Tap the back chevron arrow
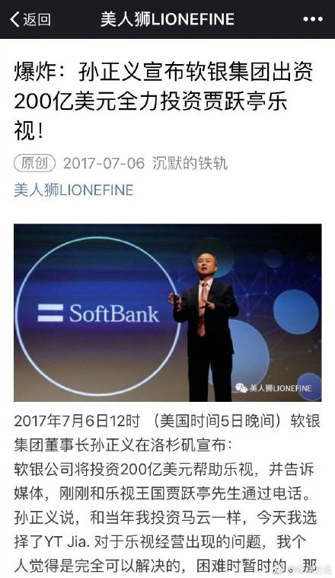 pyautogui.click(x=14, y=19)
